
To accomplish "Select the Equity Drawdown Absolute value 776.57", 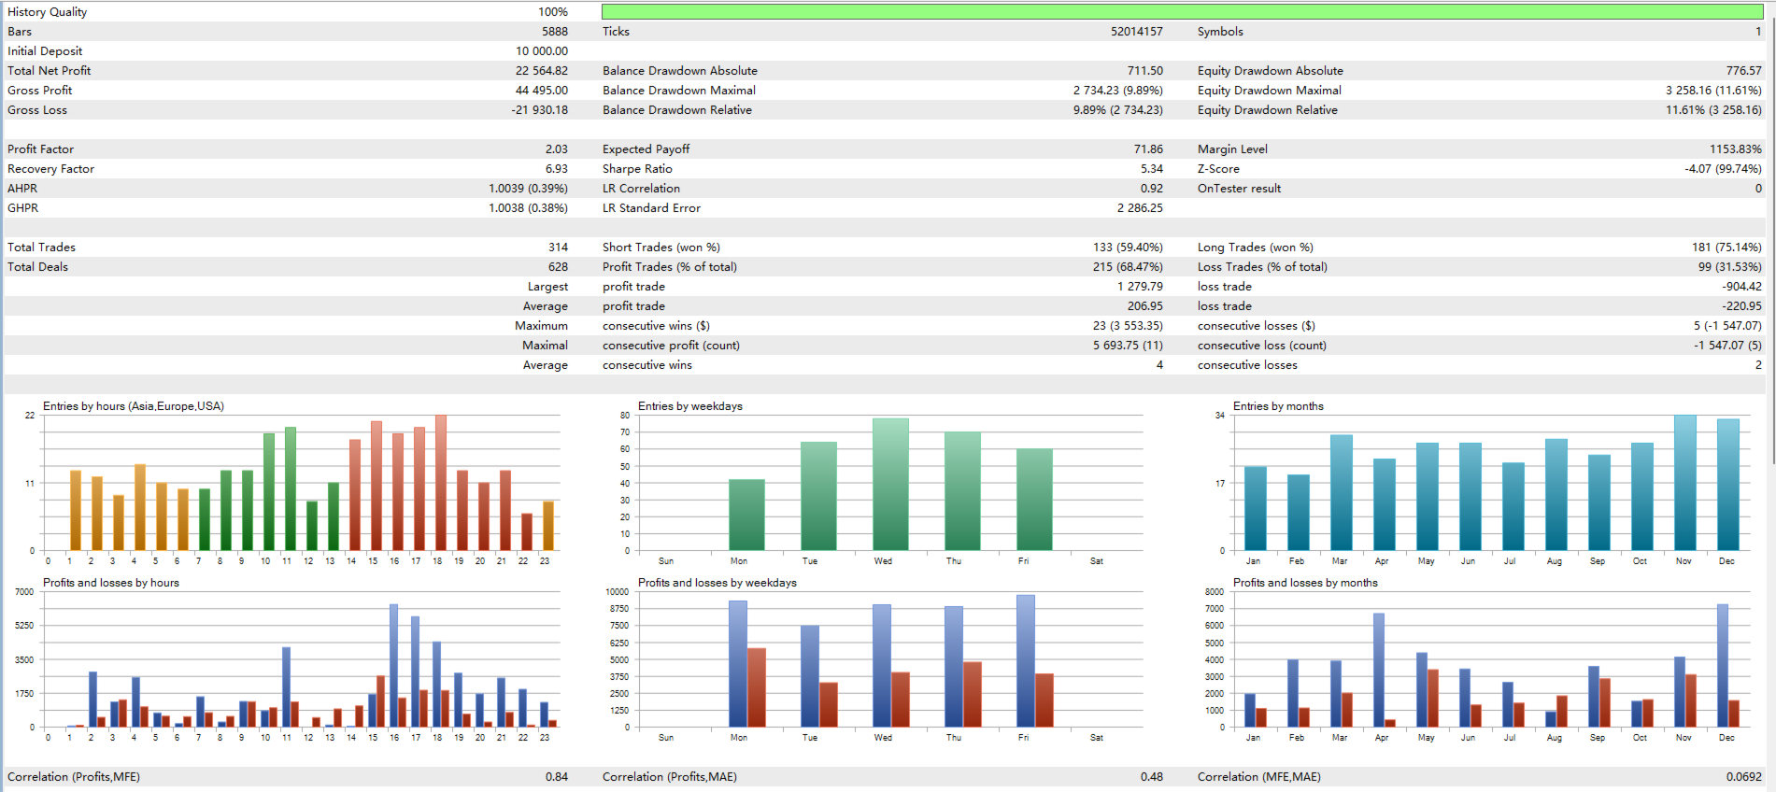I will click(x=1743, y=71).
